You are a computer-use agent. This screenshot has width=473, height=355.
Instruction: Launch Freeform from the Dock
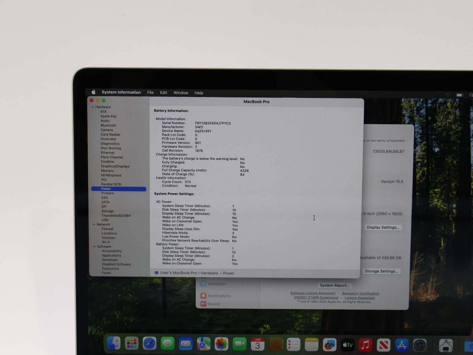[x=330, y=345]
